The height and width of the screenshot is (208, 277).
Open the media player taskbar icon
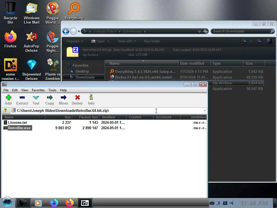[38, 203]
